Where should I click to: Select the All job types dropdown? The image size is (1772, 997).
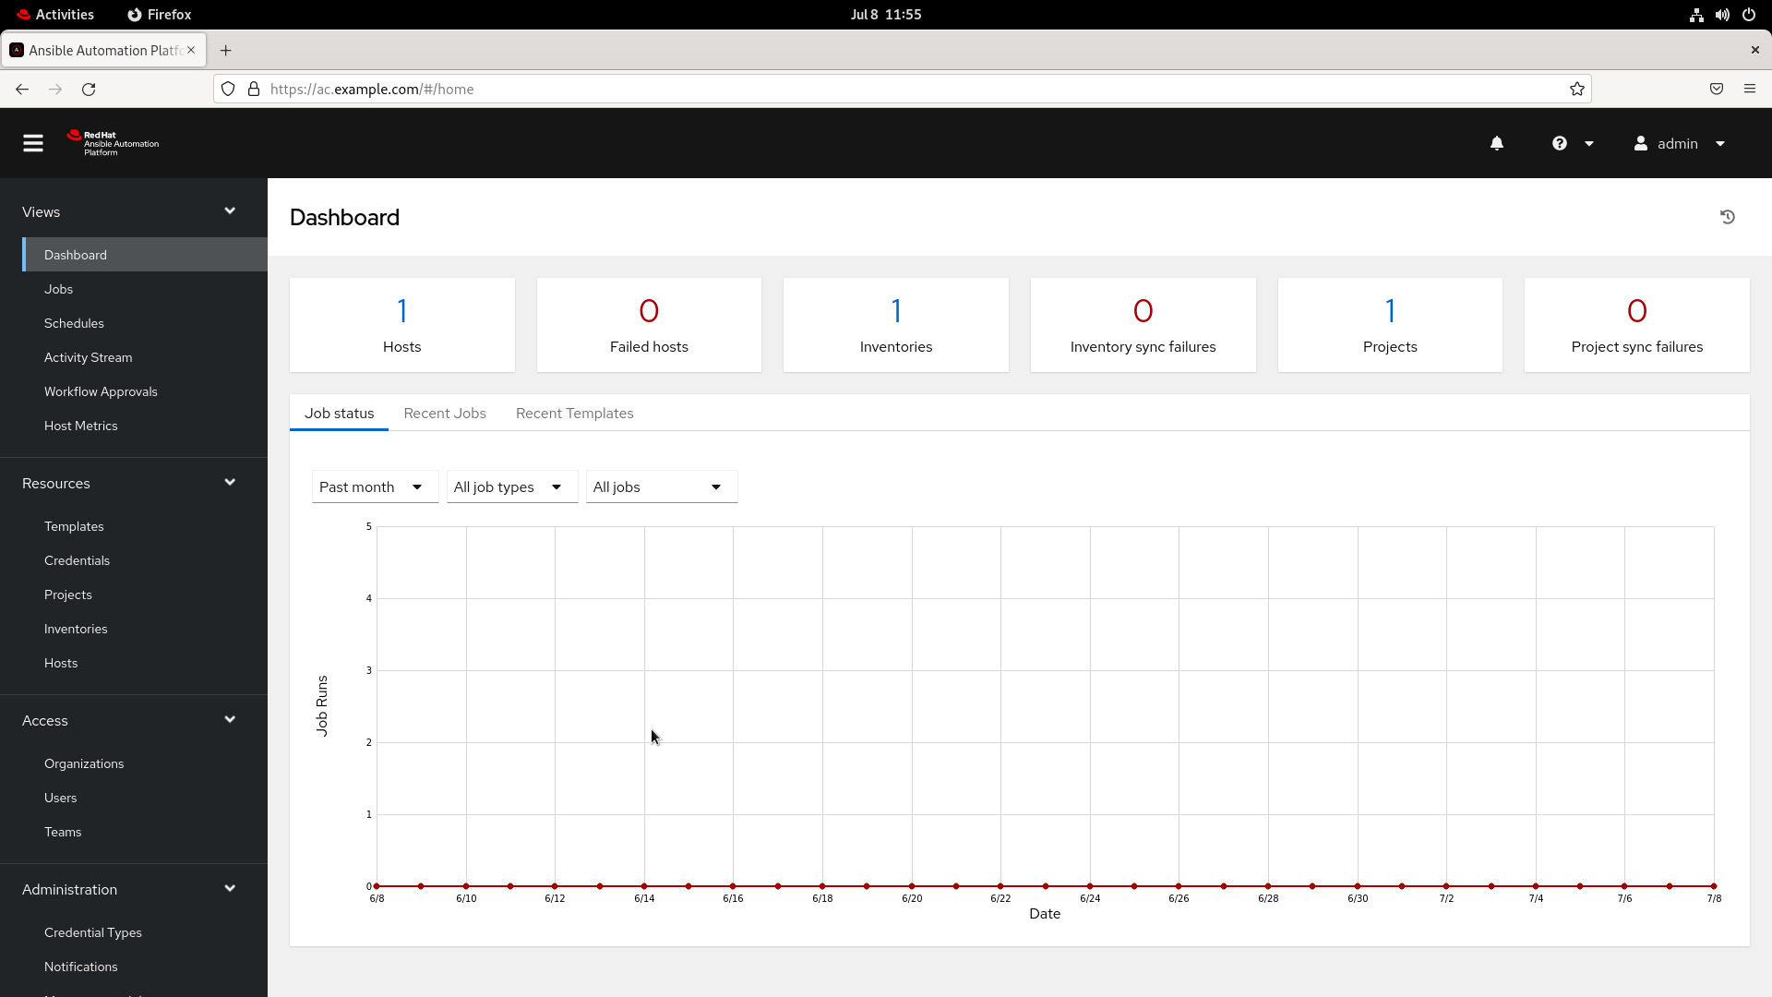pos(507,486)
